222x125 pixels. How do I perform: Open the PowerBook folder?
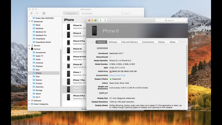[39, 39]
